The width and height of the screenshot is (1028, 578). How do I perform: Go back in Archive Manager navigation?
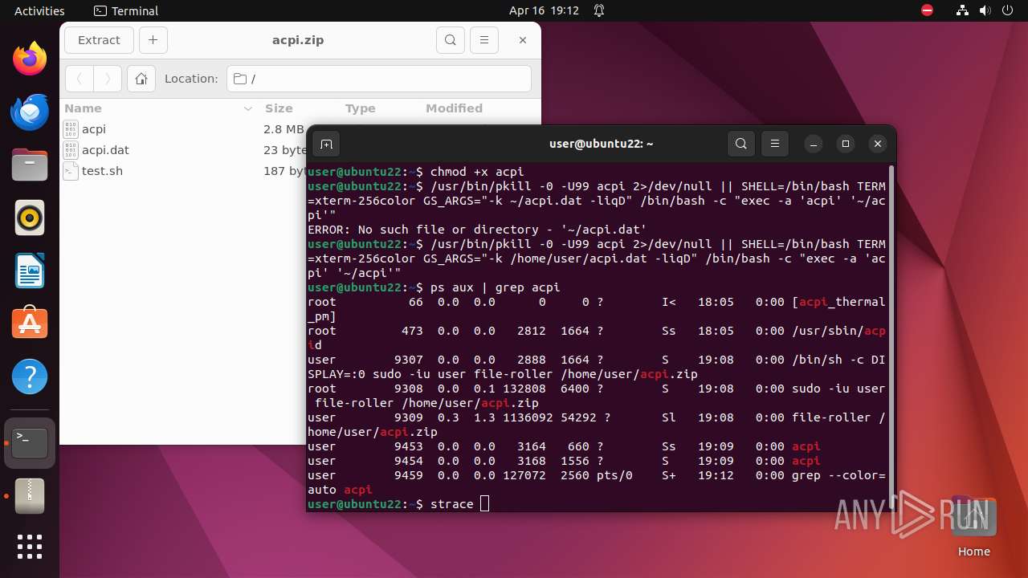tap(79, 79)
